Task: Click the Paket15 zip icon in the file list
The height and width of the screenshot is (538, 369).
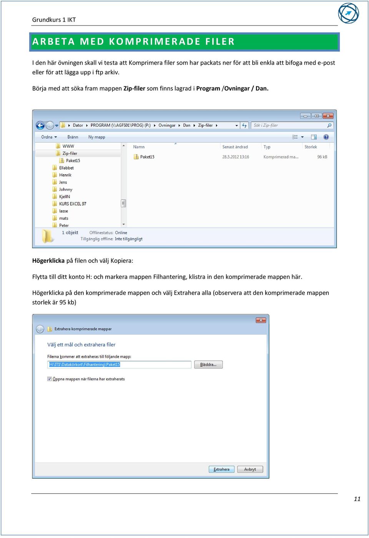Action: (x=136, y=157)
